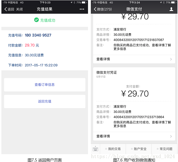
Task: Tap 关闭 in the recharge result header
Action: tap(19, 9)
